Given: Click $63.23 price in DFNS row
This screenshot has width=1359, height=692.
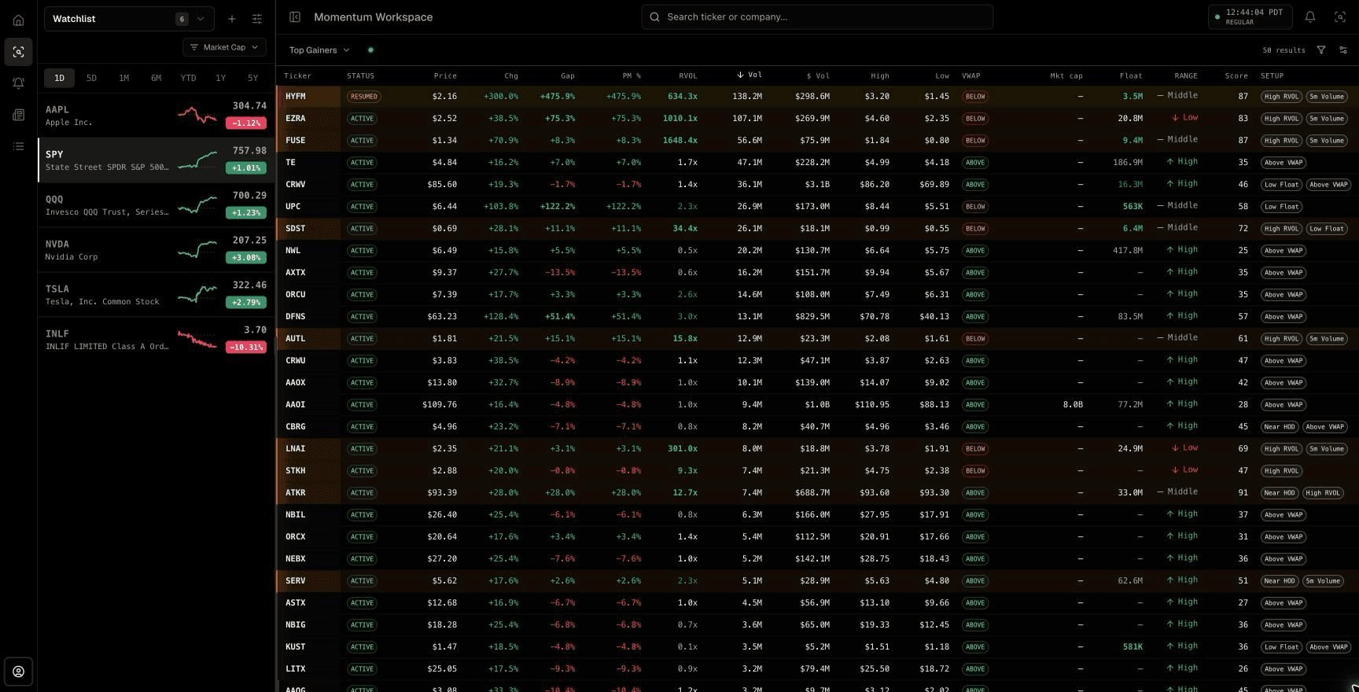Looking at the screenshot, I should [x=441, y=317].
